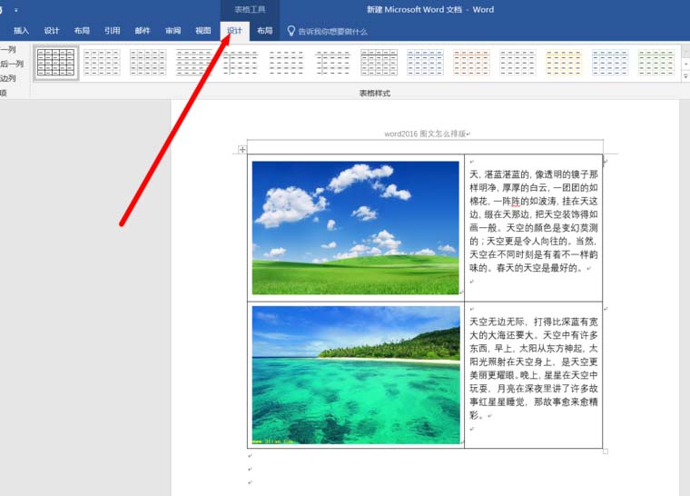Switch to the 审阅 tab

(x=172, y=31)
